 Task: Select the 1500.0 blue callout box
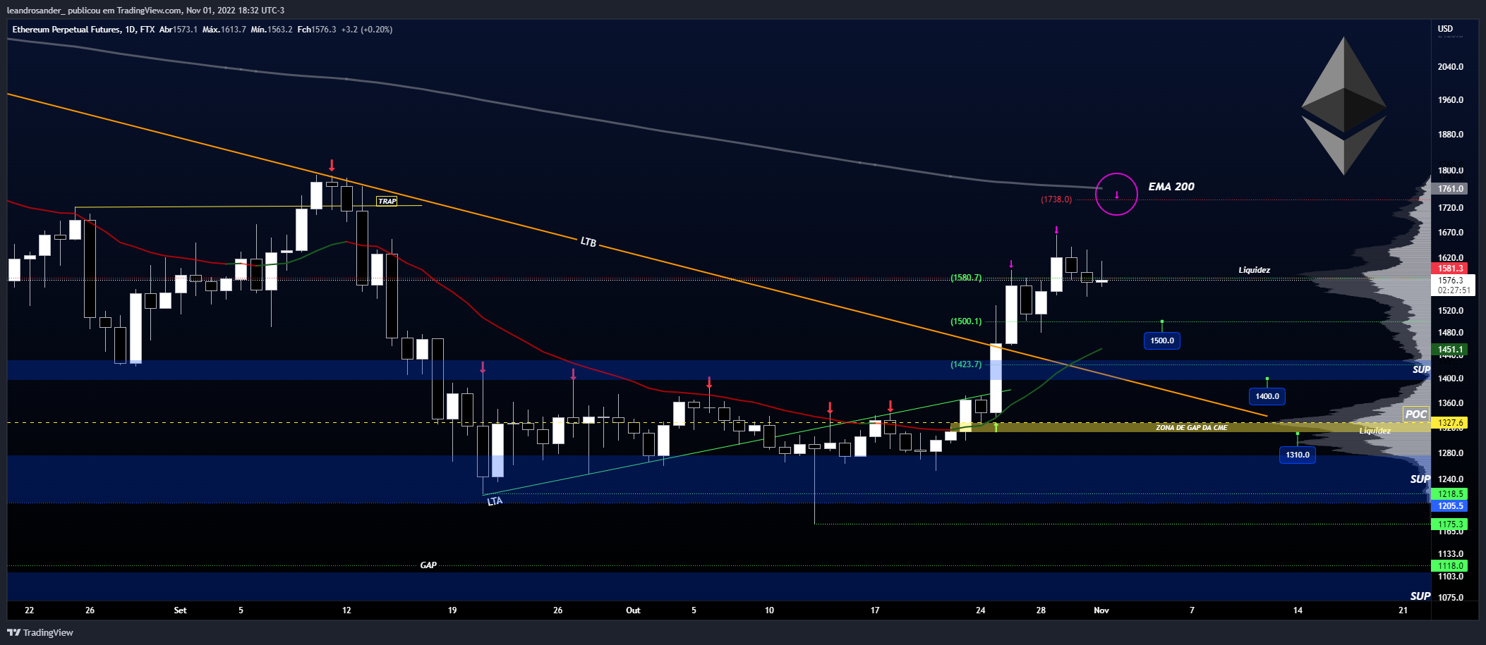point(1162,340)
